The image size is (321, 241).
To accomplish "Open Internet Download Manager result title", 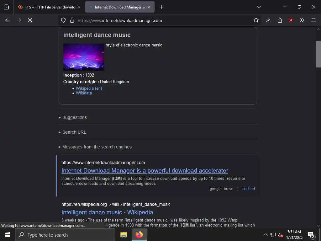I will click(145, 170).
